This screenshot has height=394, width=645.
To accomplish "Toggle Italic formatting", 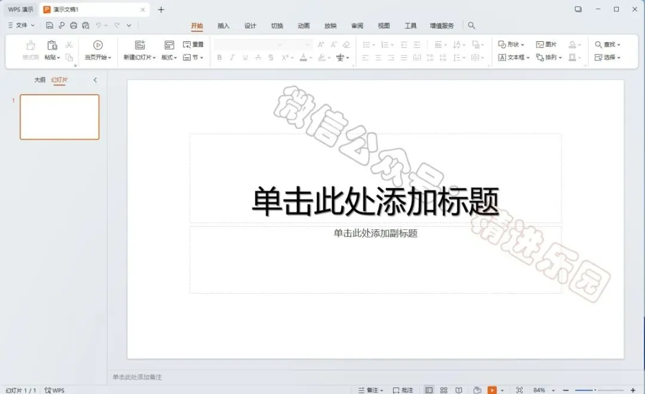I will coord(232,57).
